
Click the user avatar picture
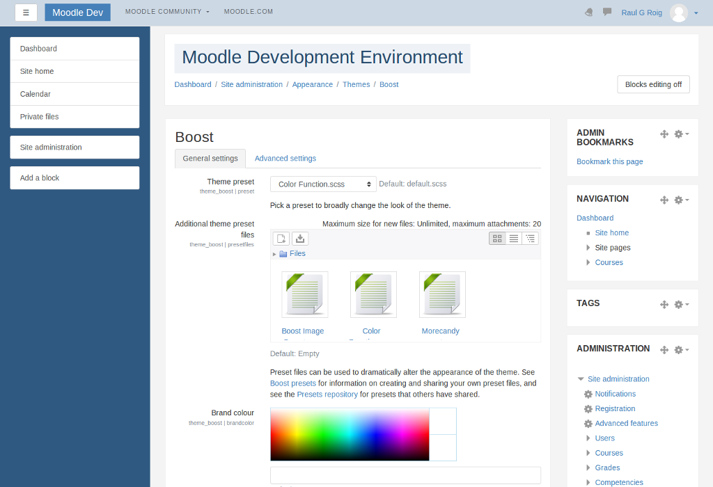click(x=678, y=13)
